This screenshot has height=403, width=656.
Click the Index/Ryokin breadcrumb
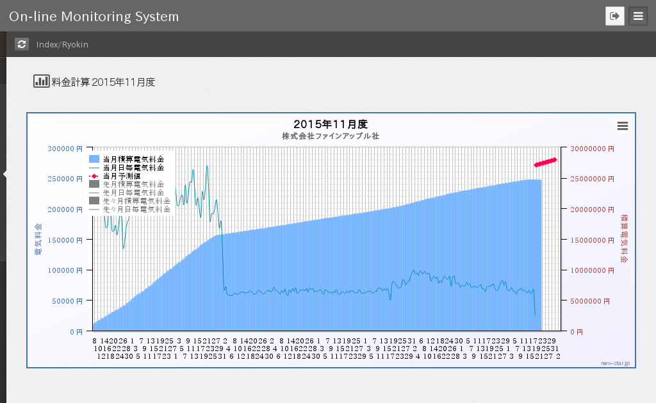(x=62, y=44)
